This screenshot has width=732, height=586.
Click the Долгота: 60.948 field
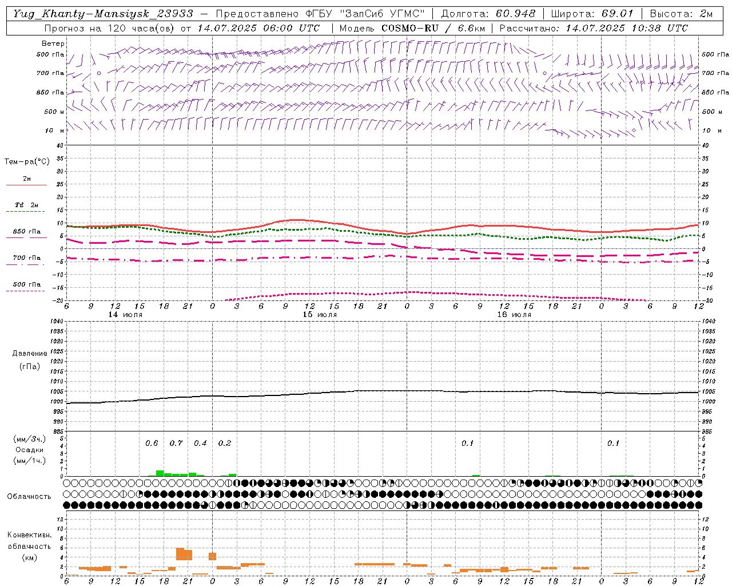(488, 14)
